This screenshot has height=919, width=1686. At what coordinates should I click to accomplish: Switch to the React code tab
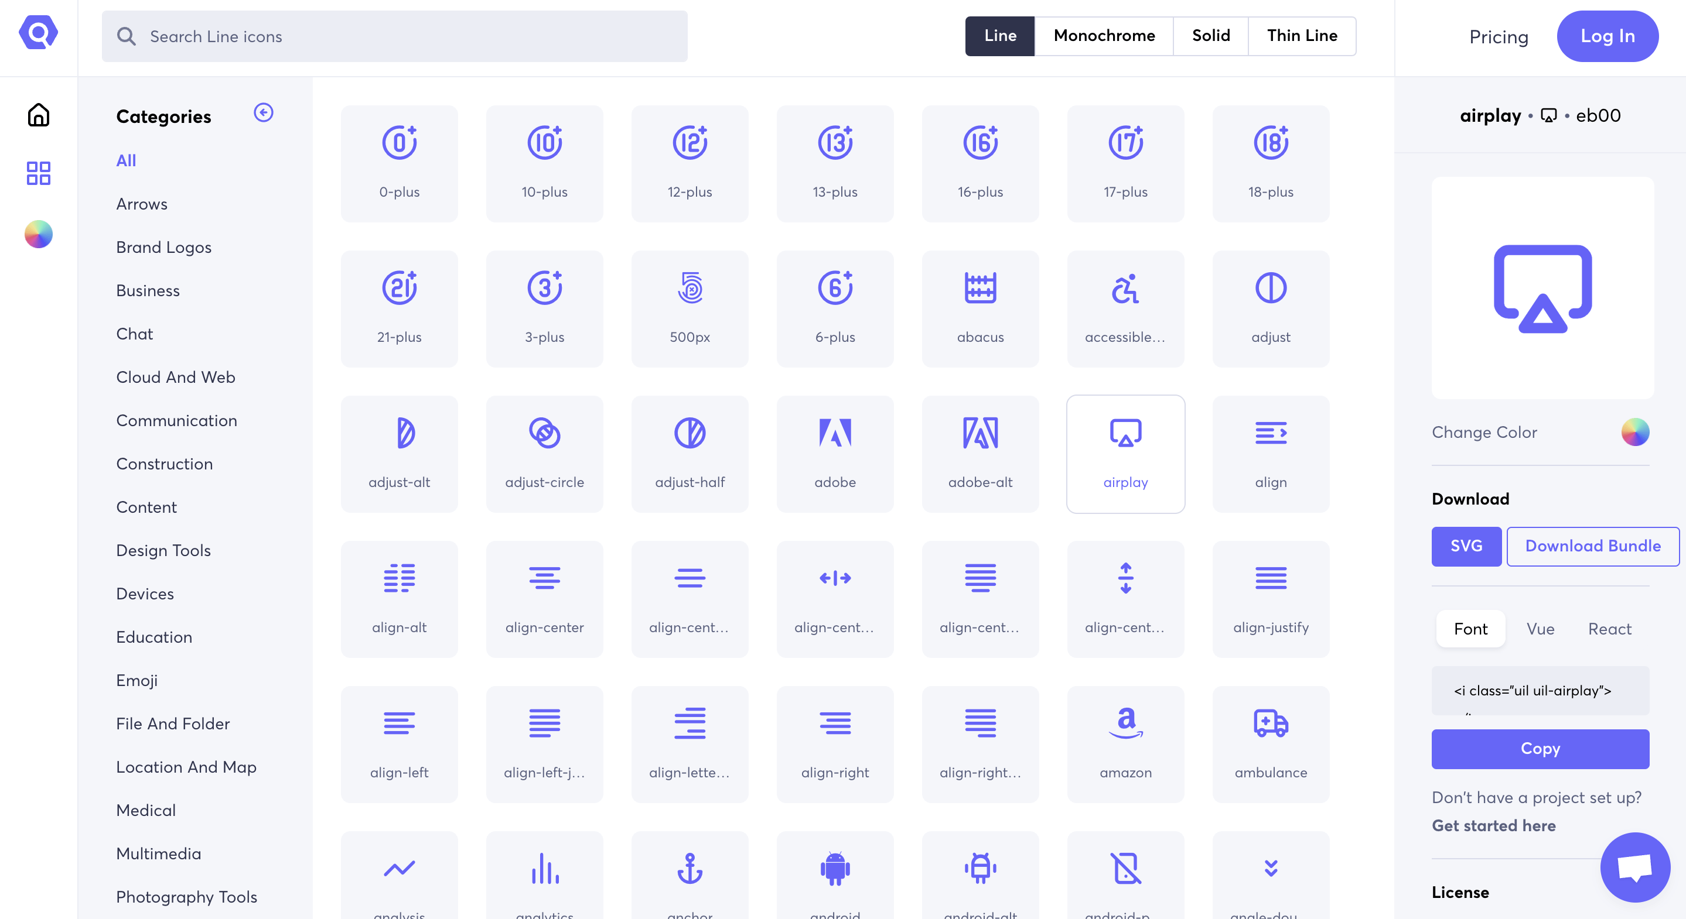[1609, 629]
